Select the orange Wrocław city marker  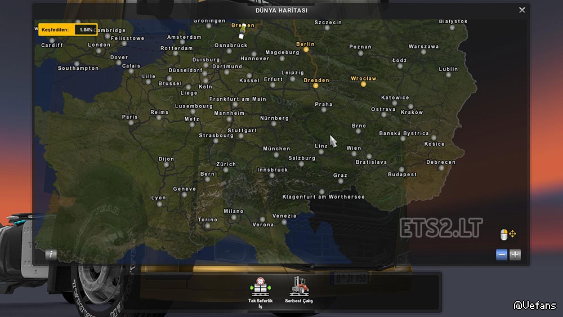click(x=363, y=84)
